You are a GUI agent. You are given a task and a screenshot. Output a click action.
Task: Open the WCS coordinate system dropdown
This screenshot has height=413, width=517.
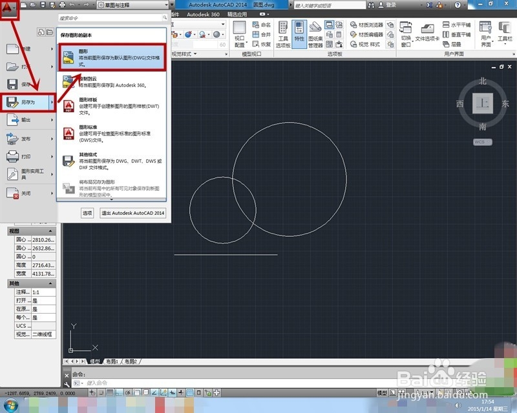point(482,142)
